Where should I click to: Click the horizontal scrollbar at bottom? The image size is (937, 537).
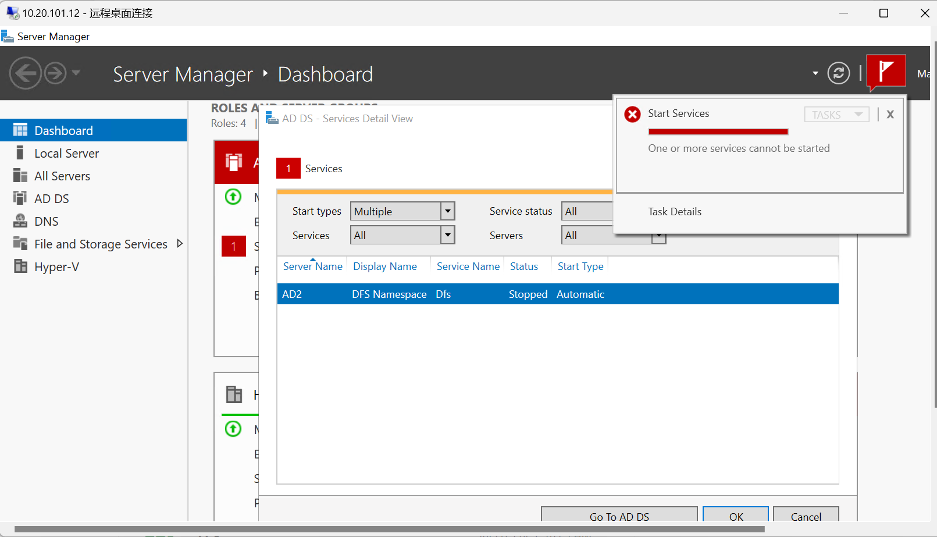point(389,529)
